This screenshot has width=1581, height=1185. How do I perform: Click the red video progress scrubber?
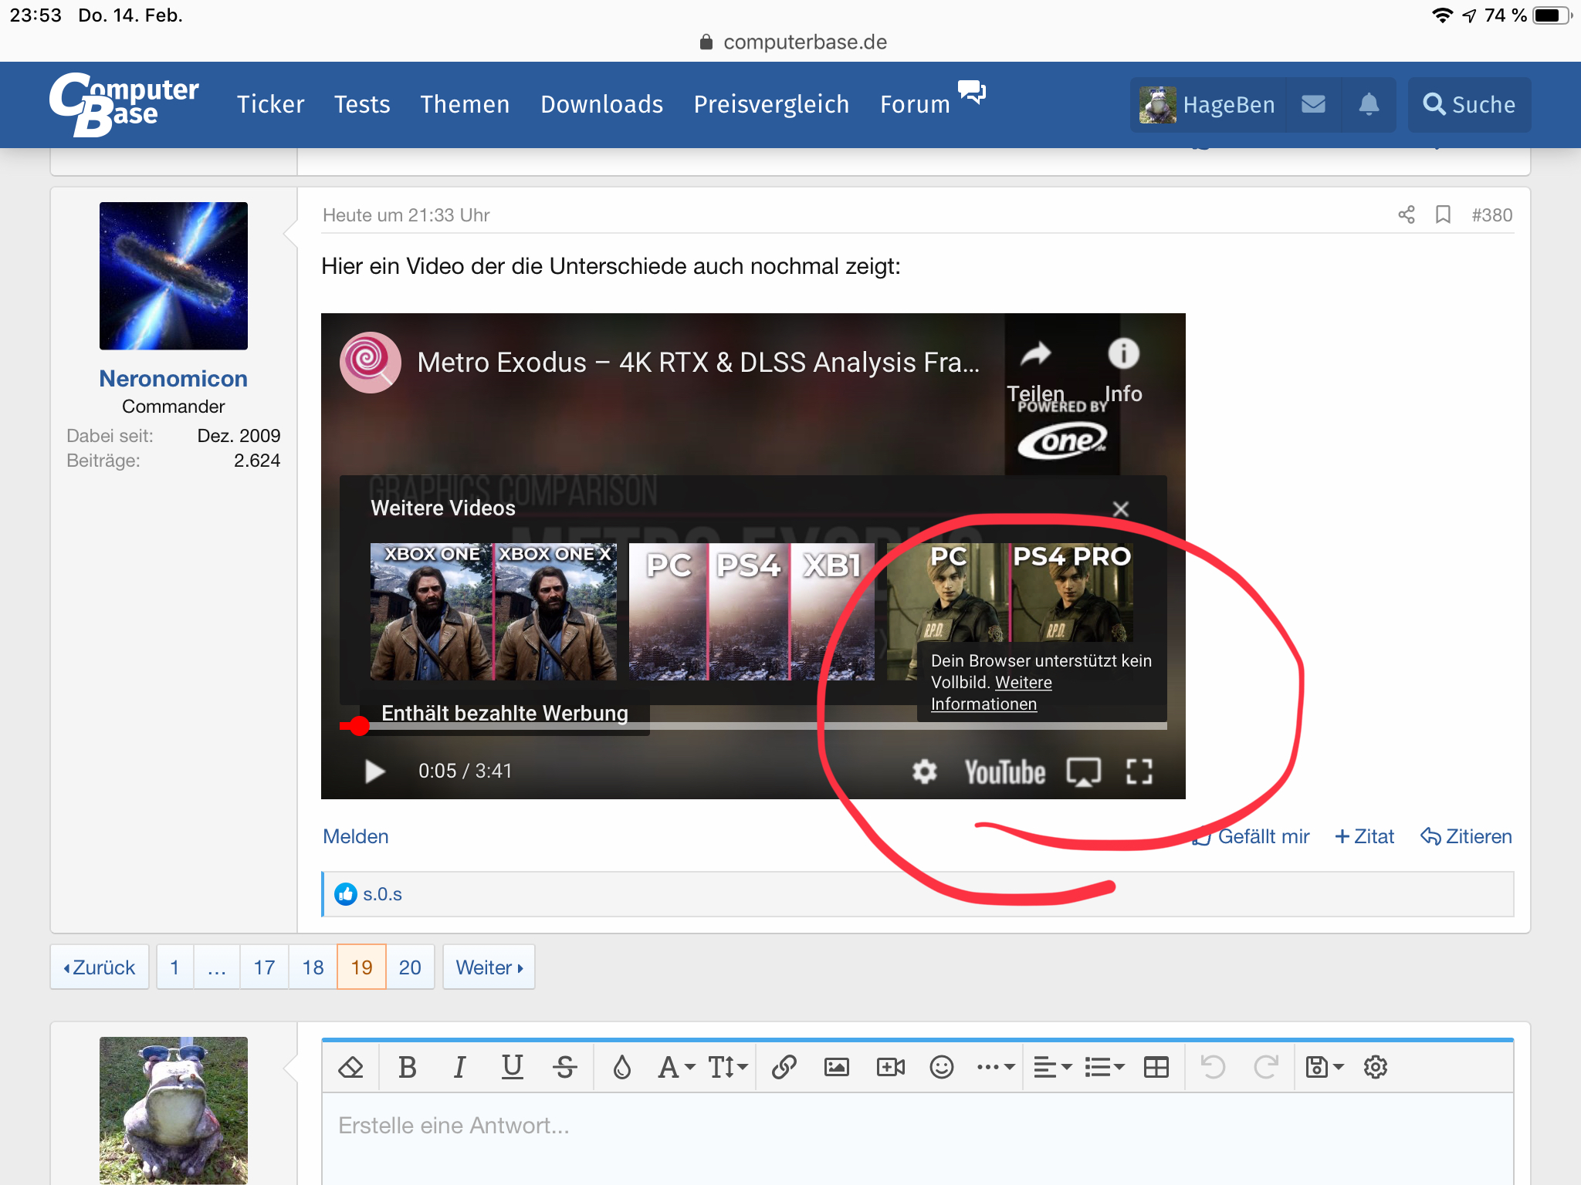pos(359,725)
